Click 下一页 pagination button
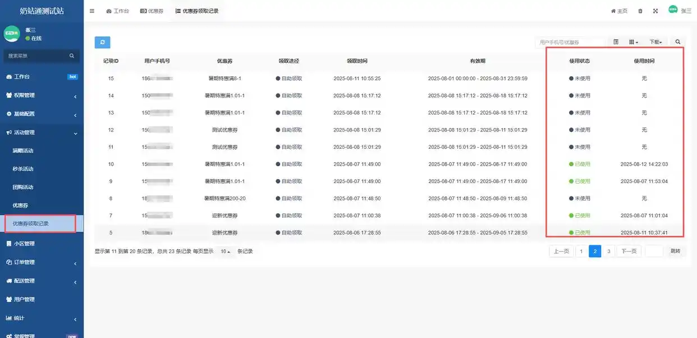 tap(629, 252)
